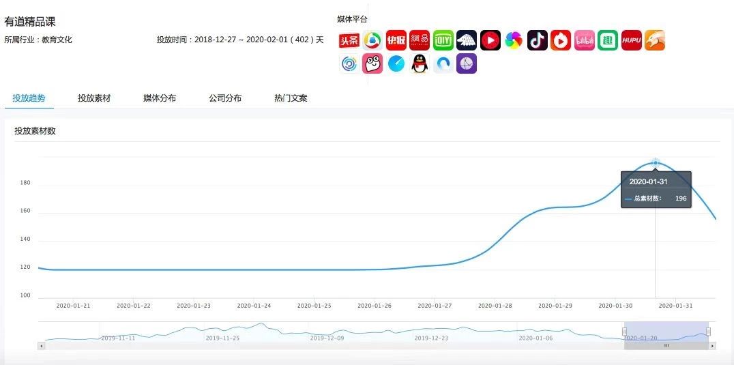
Task: Click the red HUPU platform icon
Action: pyautogui.click(x=632, y=41)
